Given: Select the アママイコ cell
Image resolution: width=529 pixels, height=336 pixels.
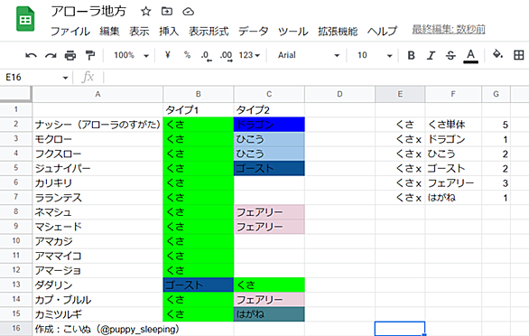Looking at the screenshot, I should point(97,256).
